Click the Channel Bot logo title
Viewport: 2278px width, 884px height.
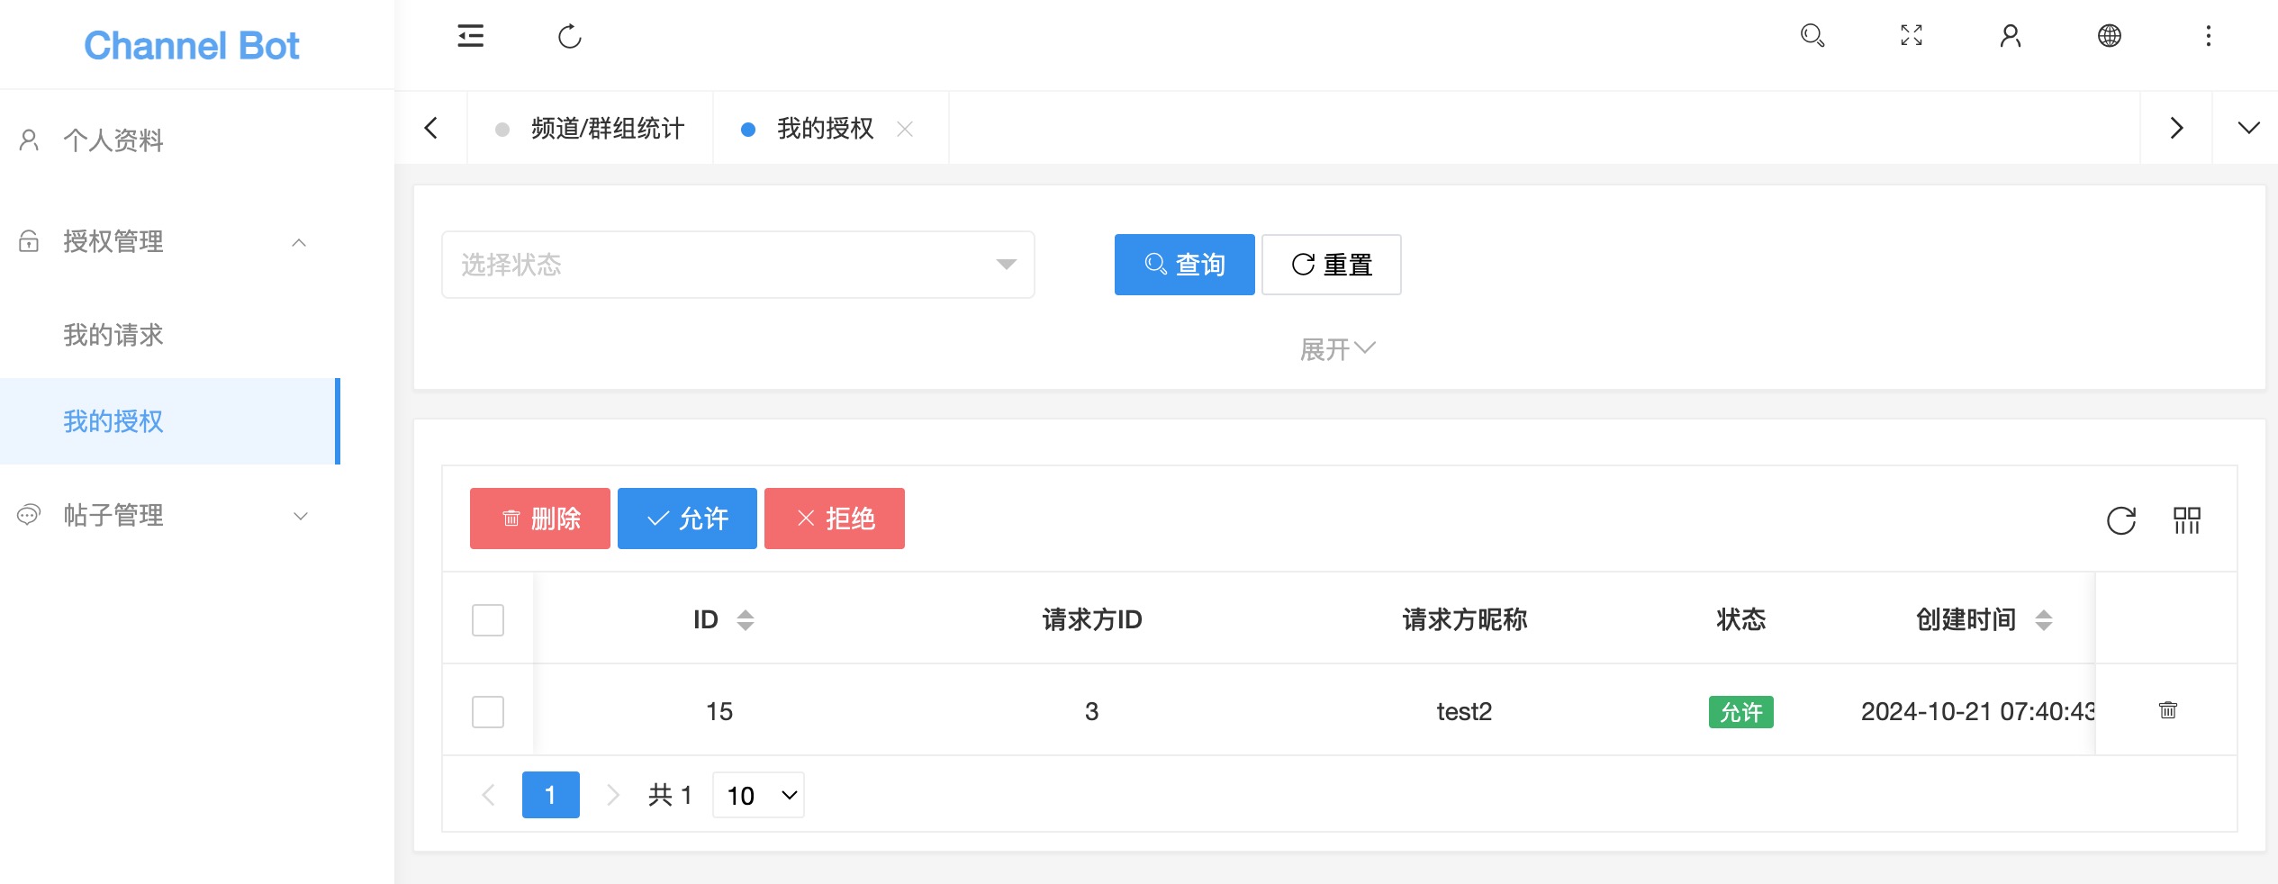191,45
